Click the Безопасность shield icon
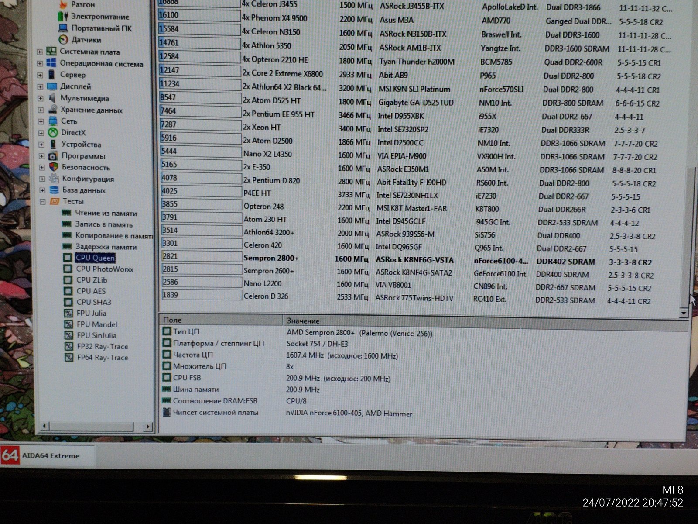Image resolution: width=698 pixels, height=524 pixels. pos(54,167)
